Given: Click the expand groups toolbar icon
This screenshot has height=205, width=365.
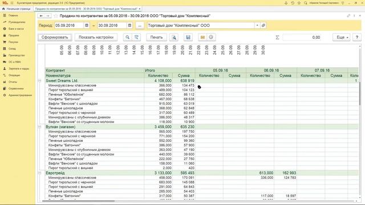Looking at the screenshot, I should [x=136, y=37].
